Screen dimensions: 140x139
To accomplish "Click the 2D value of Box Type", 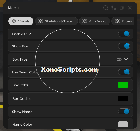I will (x=119, y=59).
